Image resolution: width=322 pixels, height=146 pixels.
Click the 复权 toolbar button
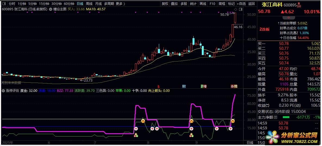pyautogui.click(x=165, y=4)
